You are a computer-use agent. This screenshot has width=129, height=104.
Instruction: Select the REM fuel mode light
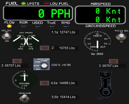(23, 26)
